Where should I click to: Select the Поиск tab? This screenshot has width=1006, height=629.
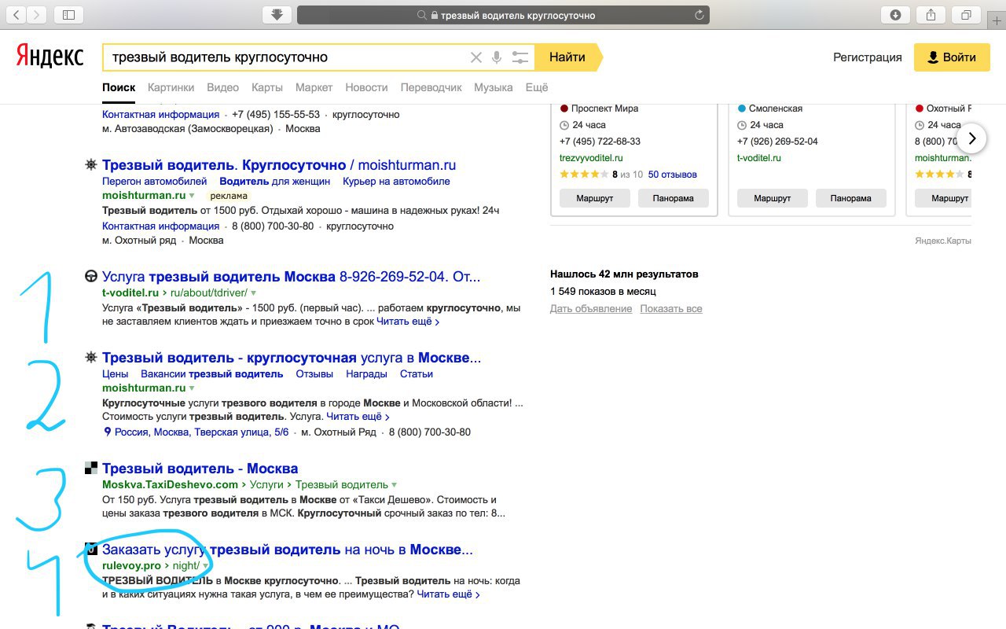119,87
